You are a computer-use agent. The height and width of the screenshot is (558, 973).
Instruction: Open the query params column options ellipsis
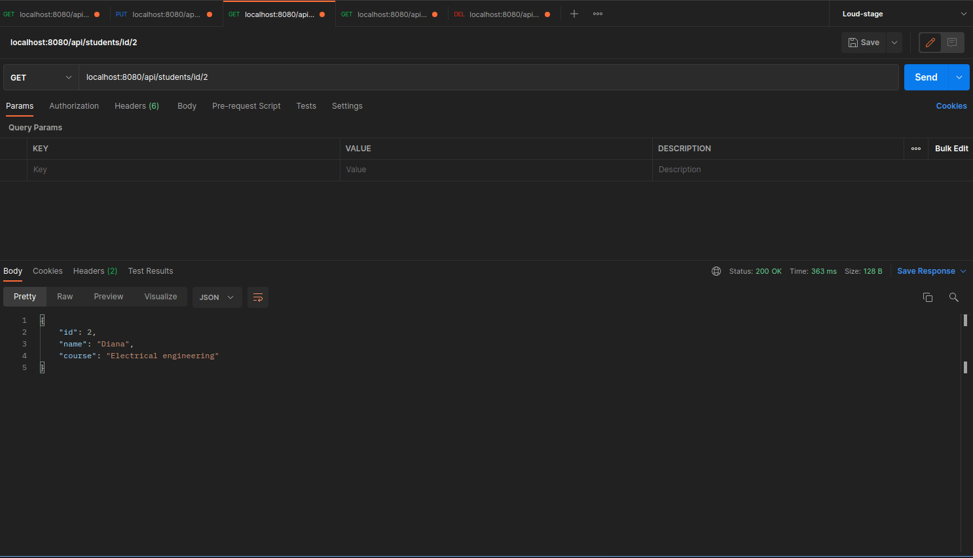tap(916, 149)
